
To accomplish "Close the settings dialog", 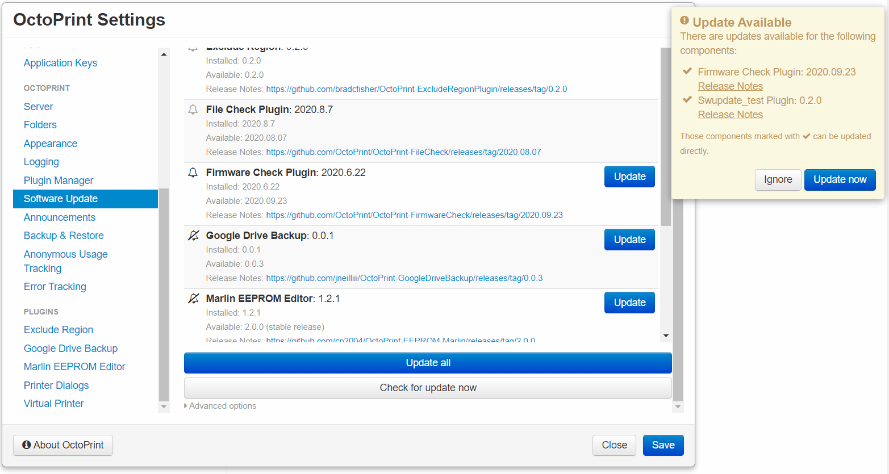I will (615, 445).
